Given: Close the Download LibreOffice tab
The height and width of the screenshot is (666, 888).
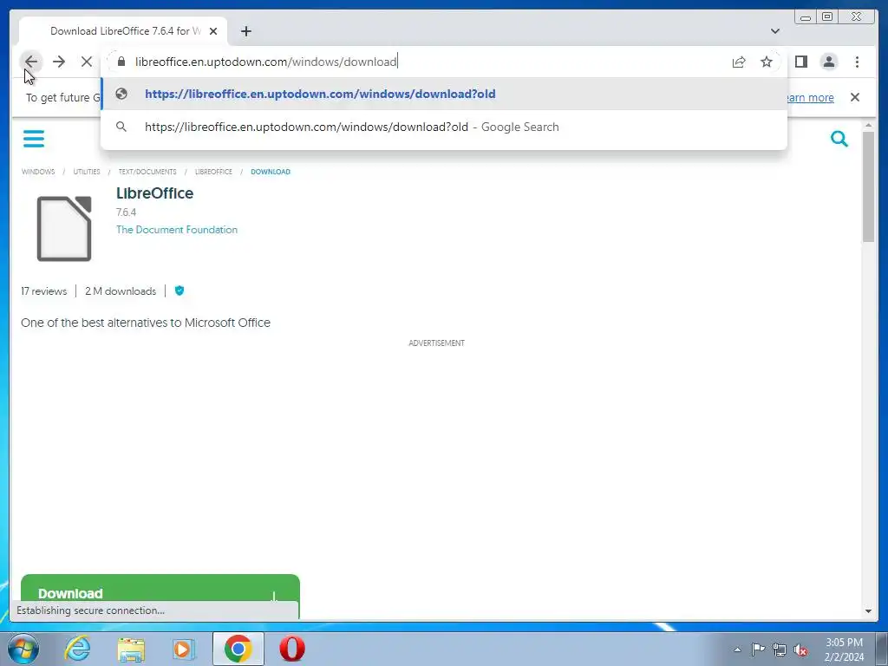Looking at the screenshot, I should point(213,31).
